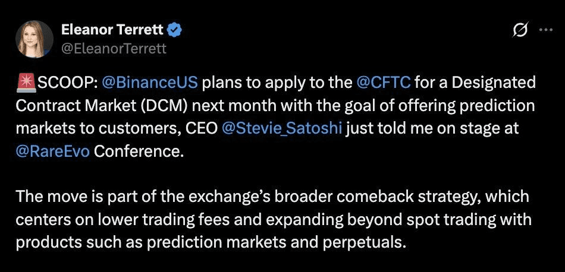Open the @EleanorTerrett handle under the name
This screenshot has width=565, height=272.
coord(114,48)
